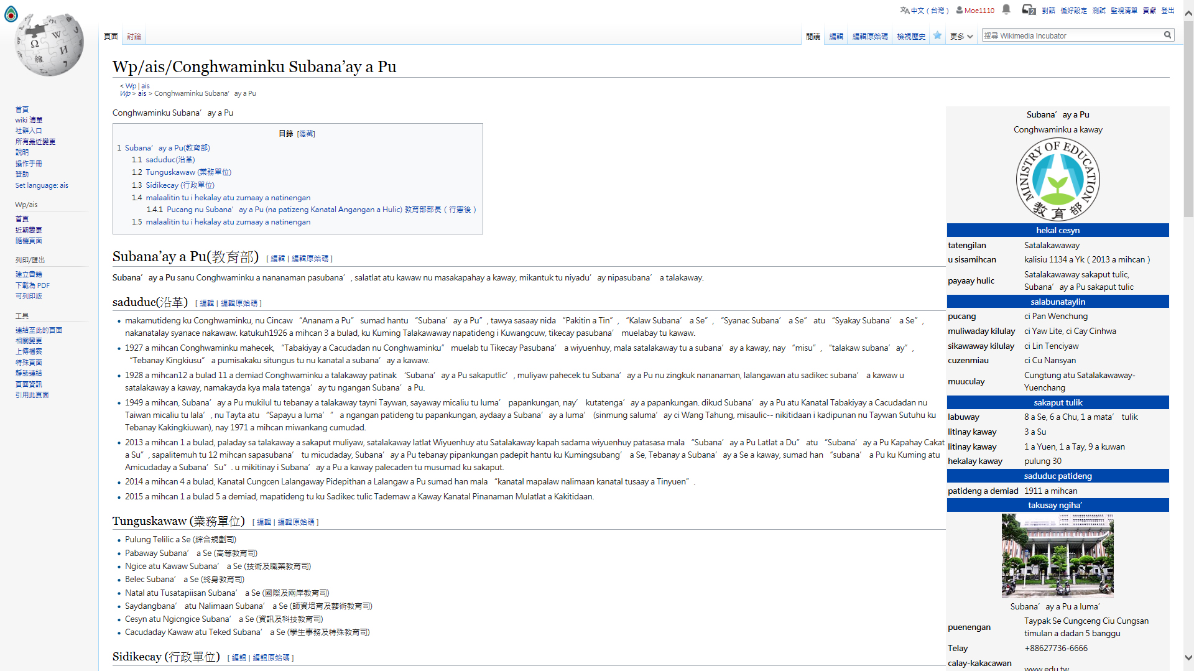
Task: Open 偏好設定 preferences
Action: click(1073, 11)
